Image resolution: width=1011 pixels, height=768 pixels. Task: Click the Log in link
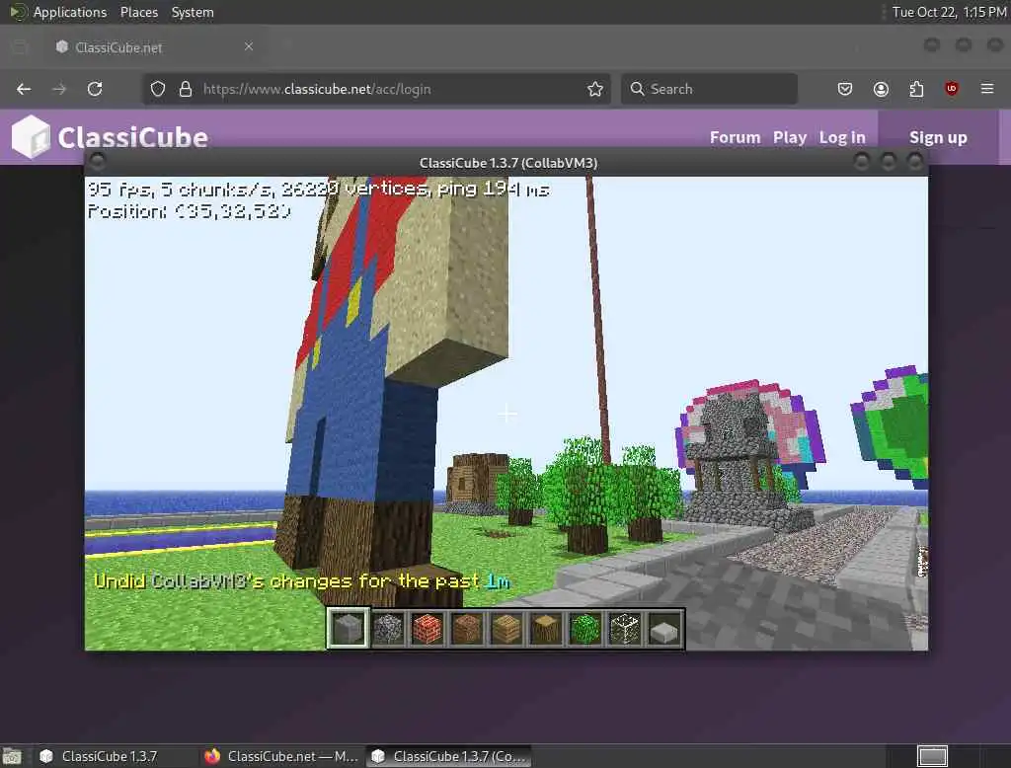(x=842, y=137)
